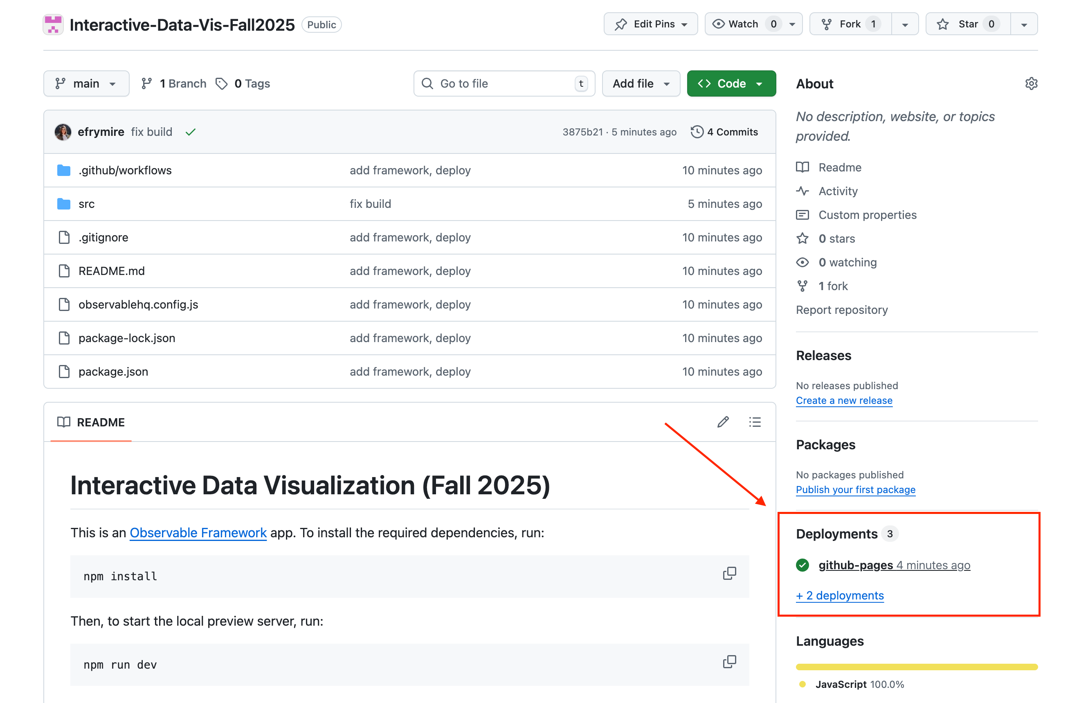Image resolution: width=1079 pixels, height=703 pixels.
Task: Open the Activity sidebar item
Action: point(837,191)
